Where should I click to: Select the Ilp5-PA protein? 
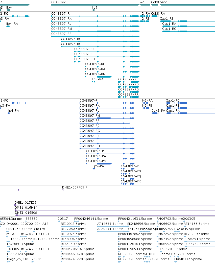point(99,166)
